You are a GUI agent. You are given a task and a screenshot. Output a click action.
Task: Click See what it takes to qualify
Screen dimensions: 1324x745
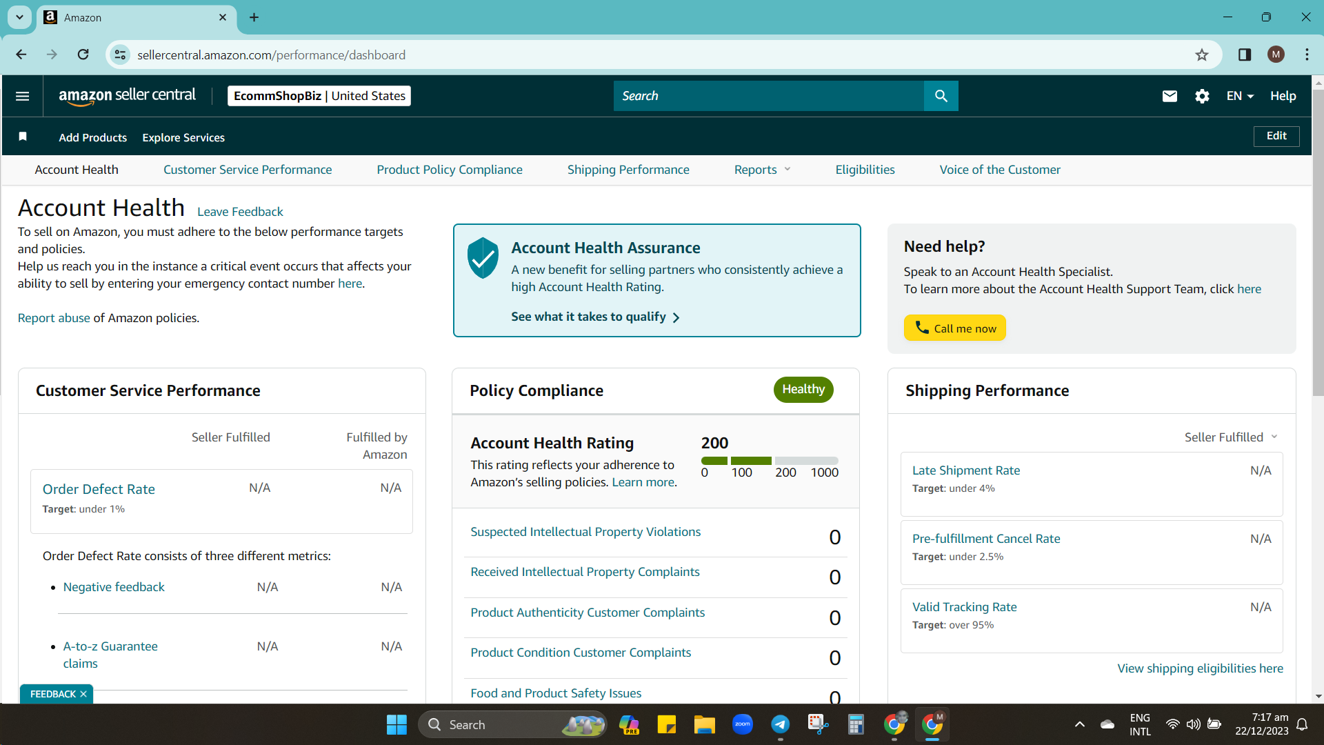(x=595, y=317)
